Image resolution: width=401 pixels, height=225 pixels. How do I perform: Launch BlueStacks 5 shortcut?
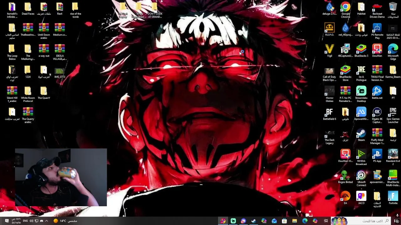(361, 51)
